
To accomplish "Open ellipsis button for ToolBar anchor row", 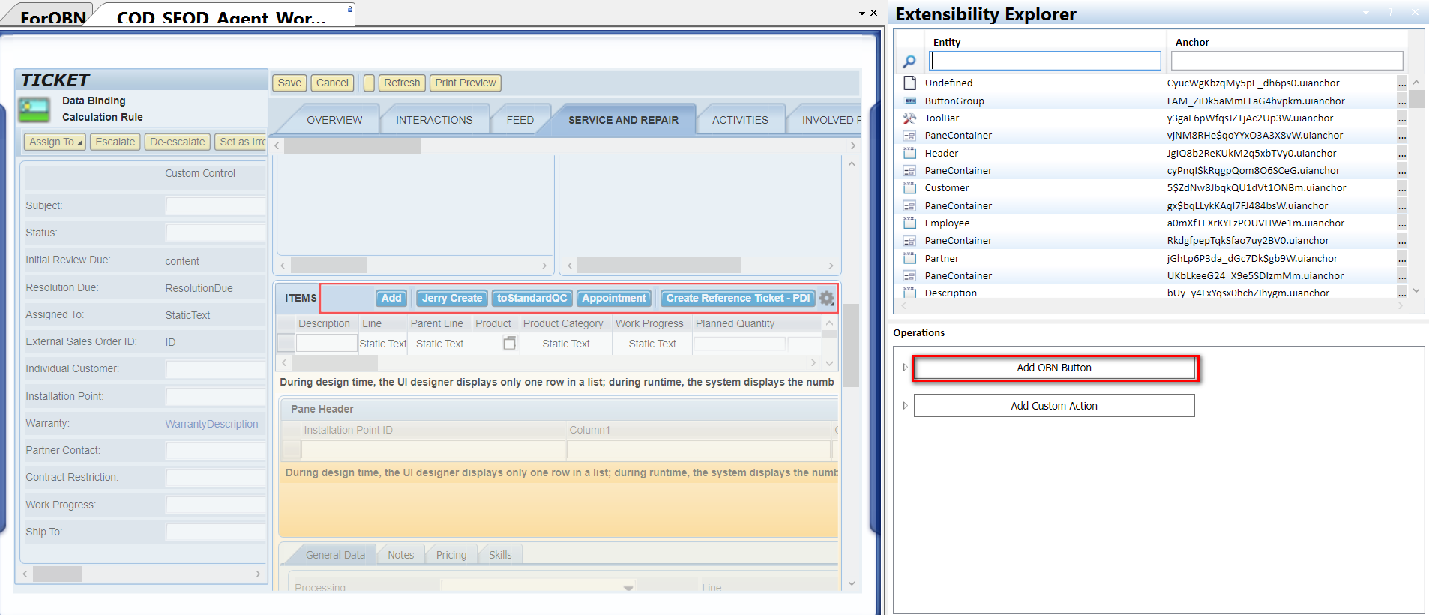I will click(1401, 118).
